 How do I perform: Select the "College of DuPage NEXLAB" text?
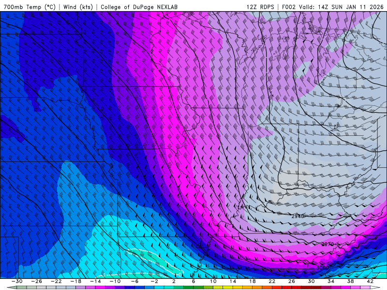[x=139, y=7]
